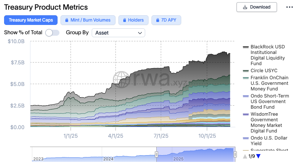This screenshot has width=300, height=163.
Task: Toggle WisdomTree Government Money Market series
Action: point(269,122)
